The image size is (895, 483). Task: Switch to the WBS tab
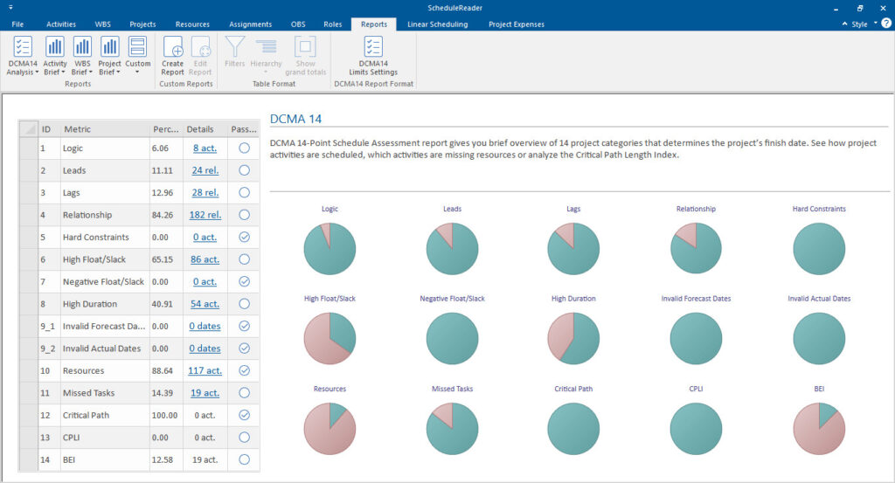pyautogui.click(x=103, y=24)
